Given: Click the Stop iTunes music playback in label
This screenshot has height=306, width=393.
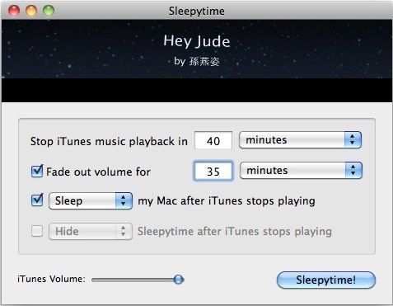Looking at the screenshot, I should point(109,141).
